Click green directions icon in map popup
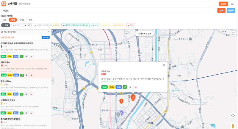This screenshot has width=238, height=129. [125, 87]
